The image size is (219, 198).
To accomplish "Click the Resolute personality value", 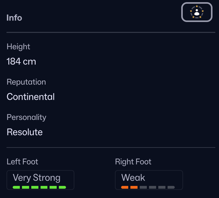I will pos(25,132).
